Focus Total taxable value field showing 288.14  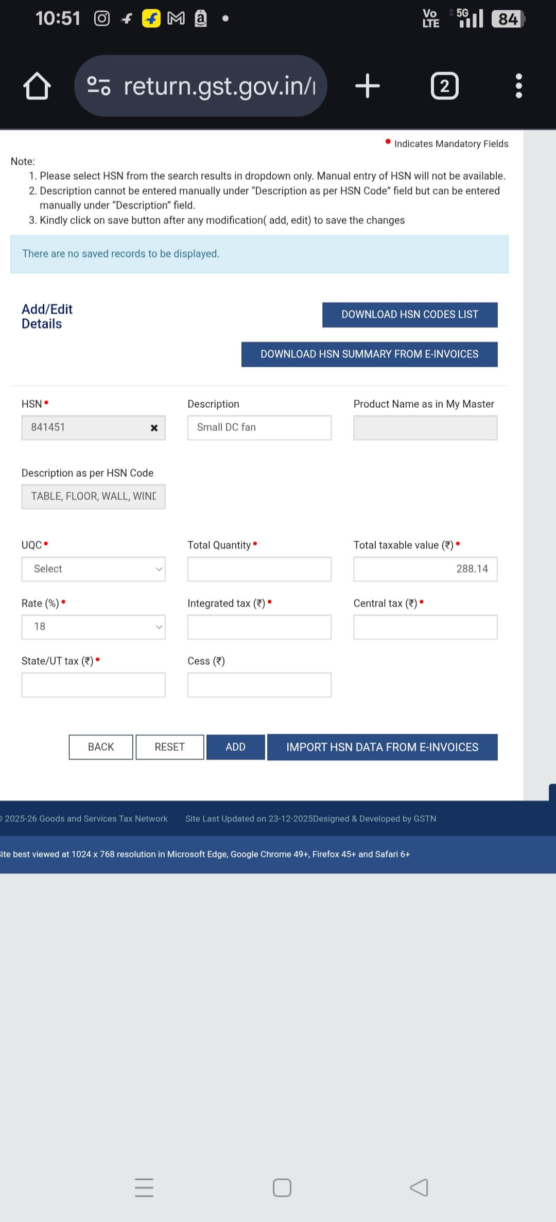425,569
